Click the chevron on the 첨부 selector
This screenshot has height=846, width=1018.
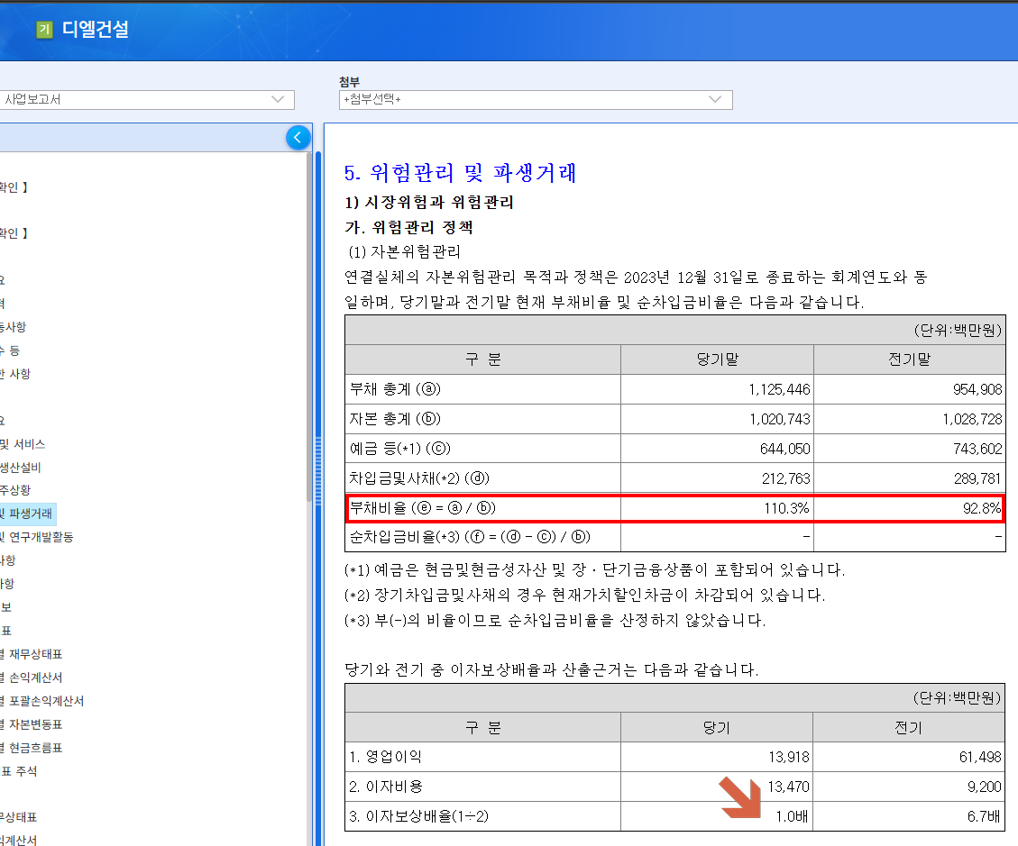[x=716, y=100]
